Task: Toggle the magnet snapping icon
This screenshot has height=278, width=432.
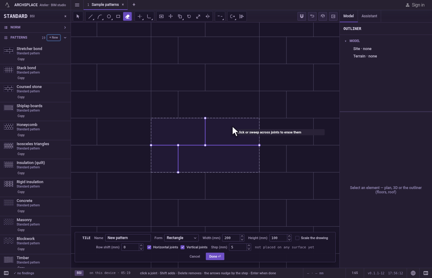Action: pos(302,16)
